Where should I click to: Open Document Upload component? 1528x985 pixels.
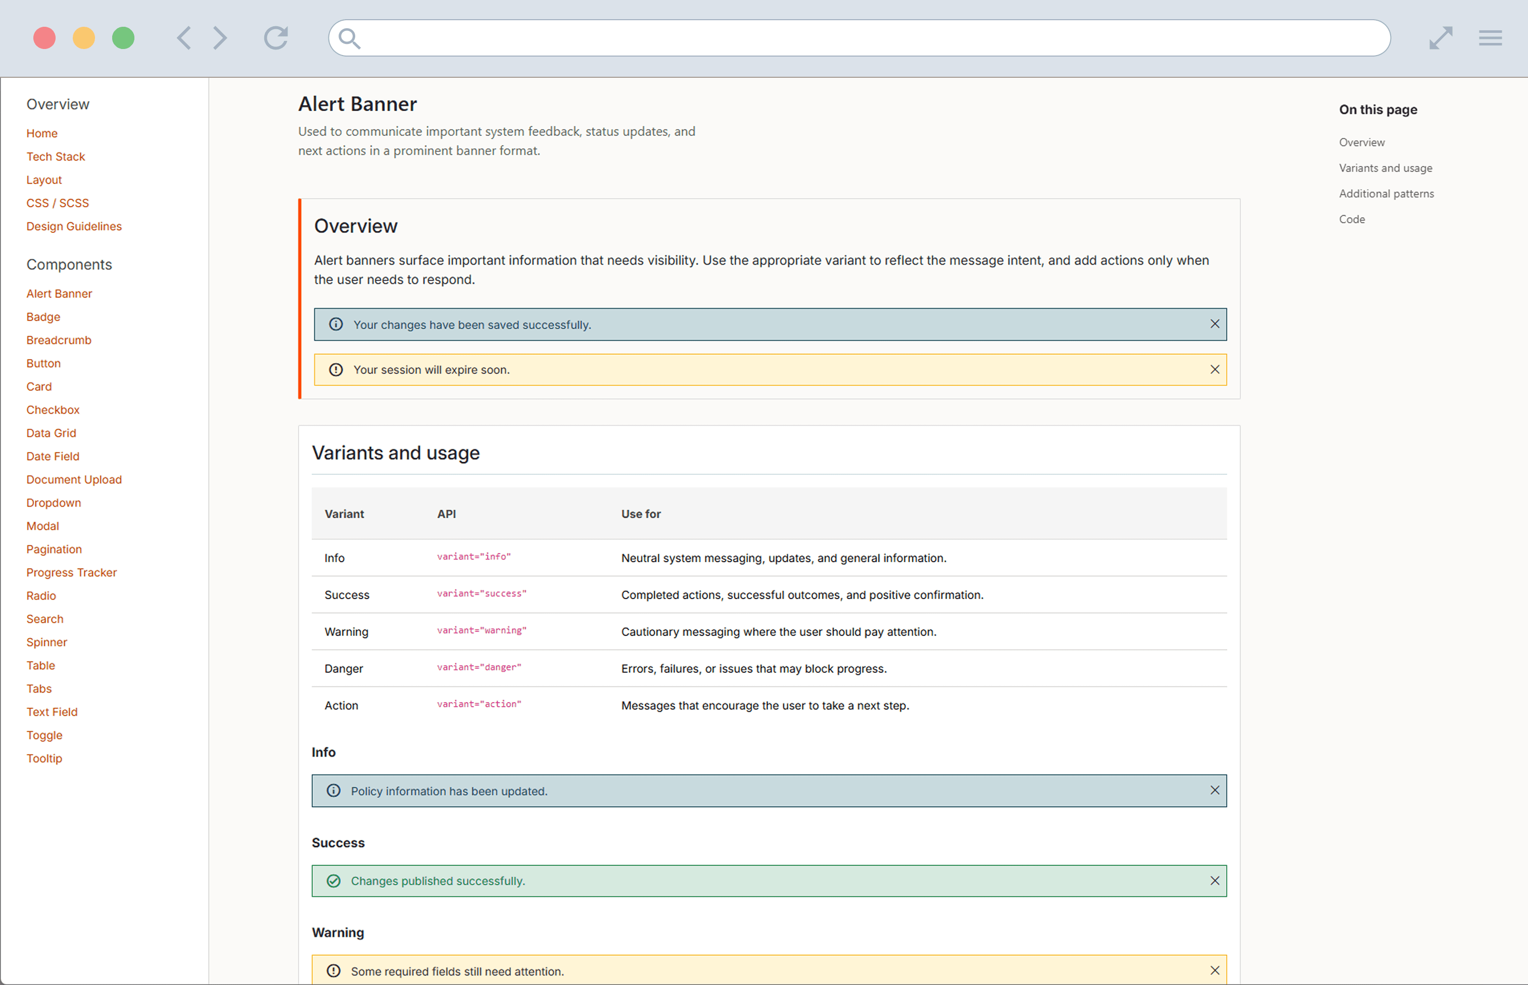pyautogui.click(x=74, y=480)
